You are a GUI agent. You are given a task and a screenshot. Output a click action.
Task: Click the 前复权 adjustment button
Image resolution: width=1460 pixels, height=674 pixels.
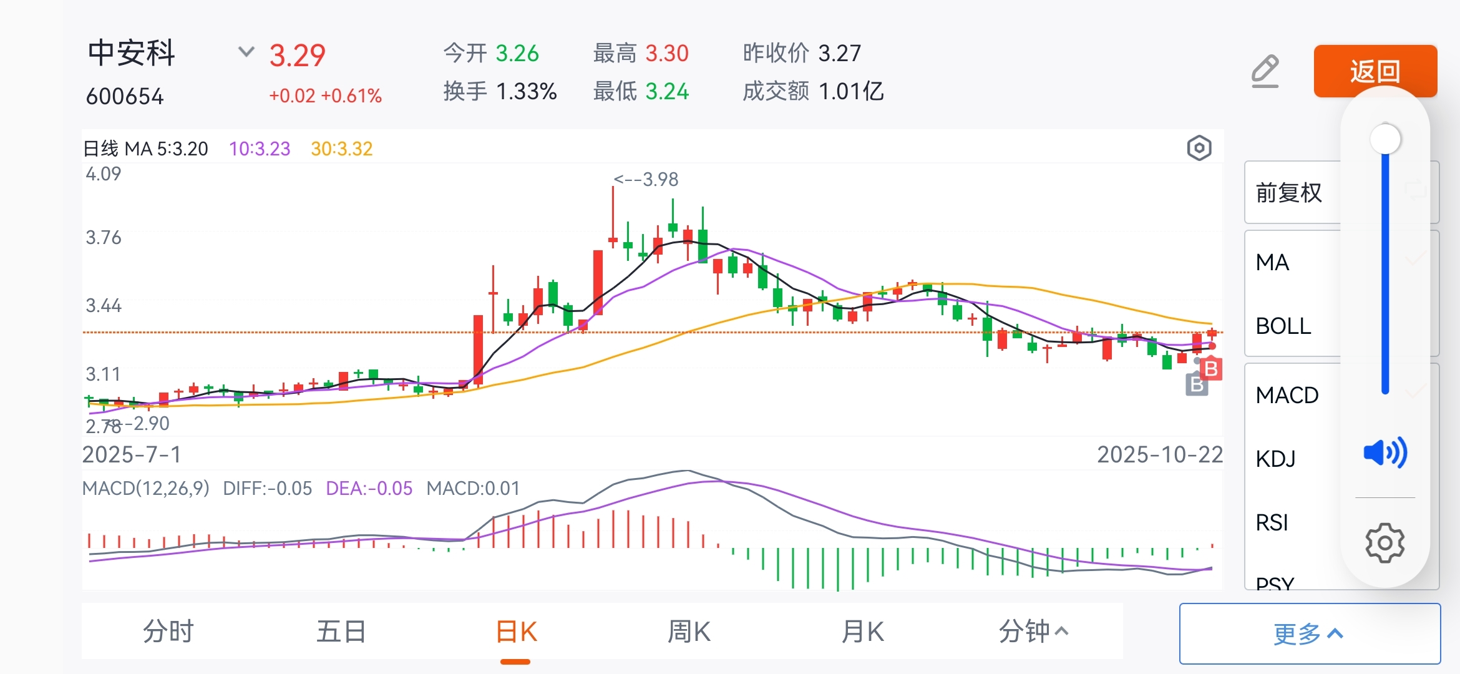pos(1289,193)
